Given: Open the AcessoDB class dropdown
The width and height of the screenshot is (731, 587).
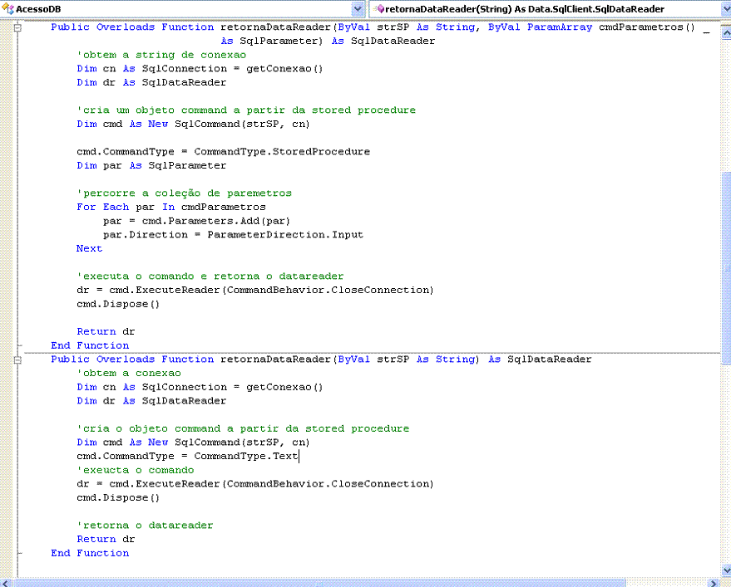Looking at the screenshot, I should click(x=358, y=8).
